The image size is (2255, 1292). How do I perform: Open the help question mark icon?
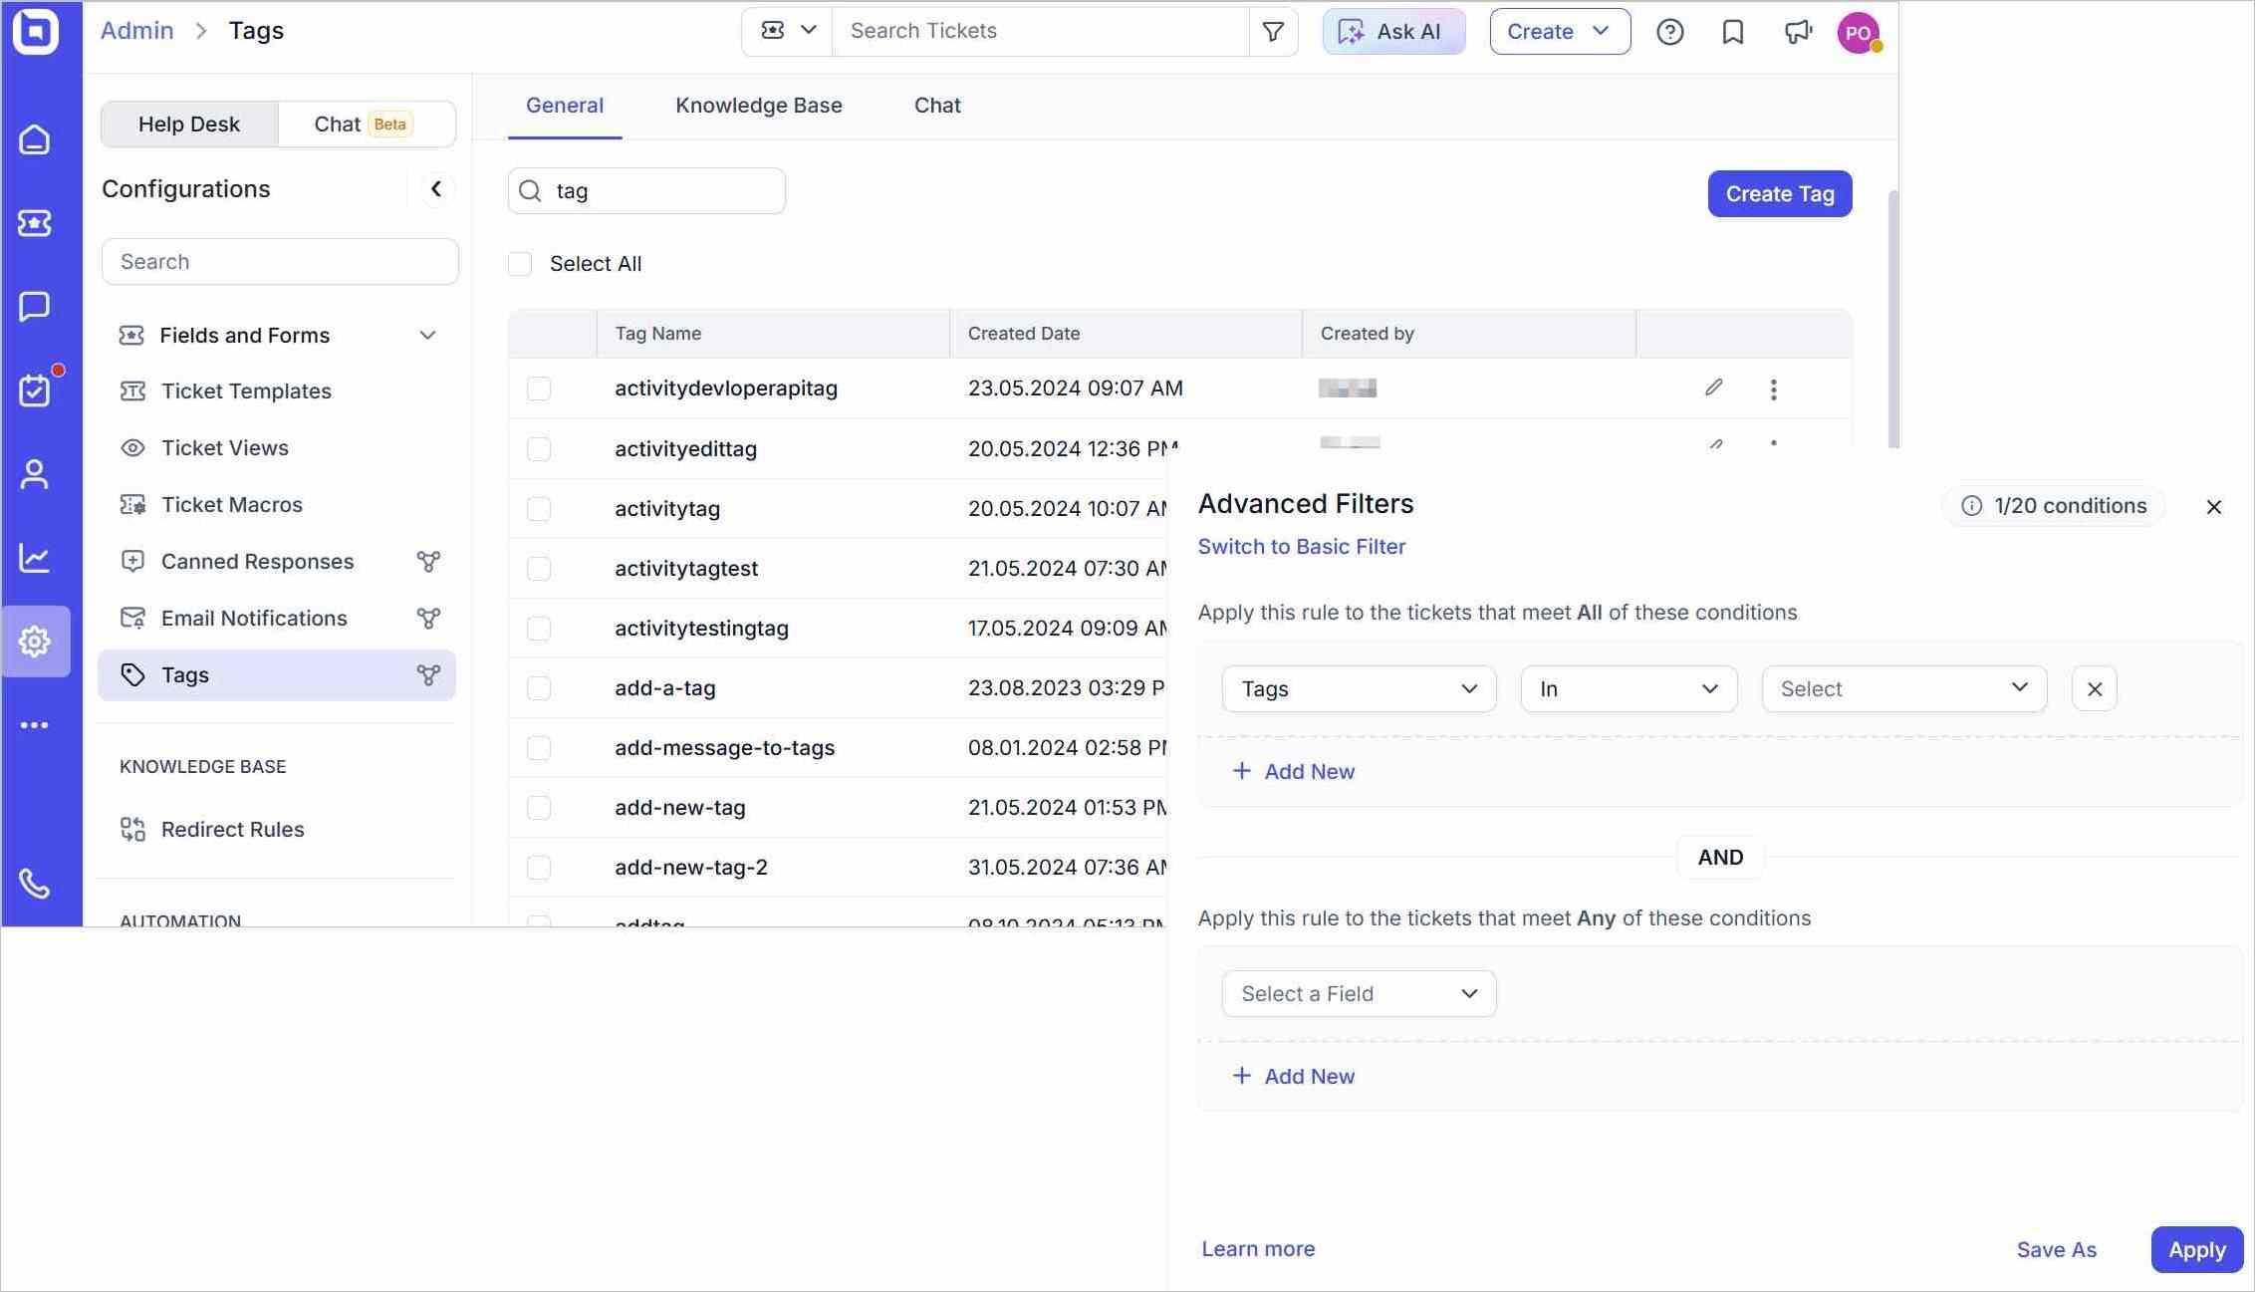click(x=1670, y=32)
